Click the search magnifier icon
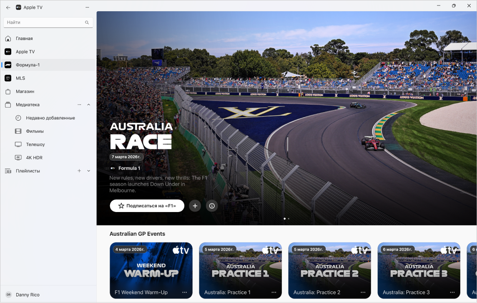This screenshot has width=477, height=303. tap(87, 22)
